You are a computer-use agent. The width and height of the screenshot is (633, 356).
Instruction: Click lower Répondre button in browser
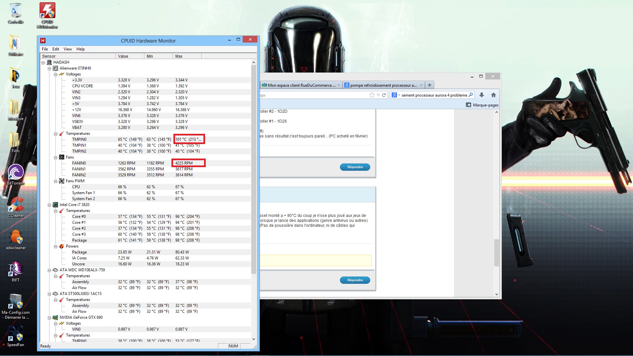(x=355, y=280)
